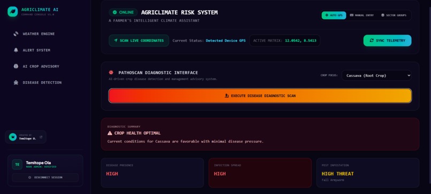Click the Disease Presence HIGH card
Viewport: 431px width, 194px height.
click(x=152, y=173)
